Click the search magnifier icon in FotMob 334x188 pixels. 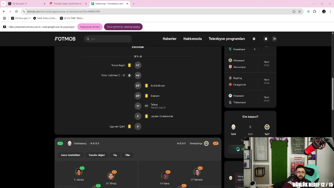pyautogui.click(x=88, y=39)
